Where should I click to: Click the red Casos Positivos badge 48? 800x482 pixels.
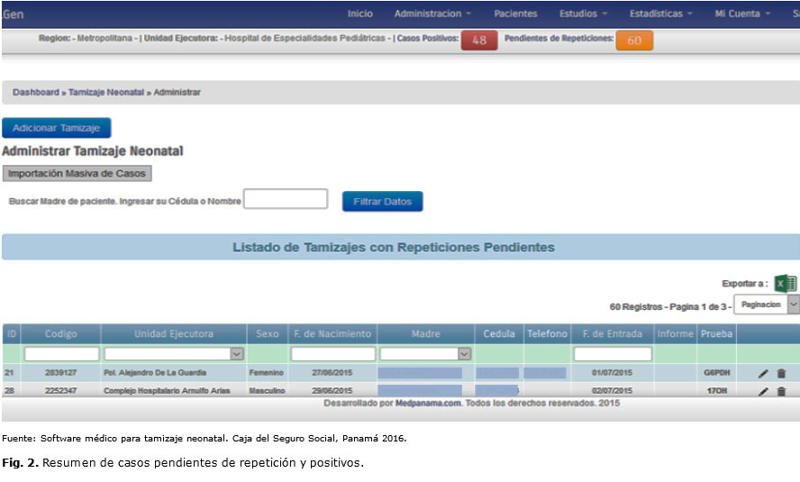[x=478, y=41]
